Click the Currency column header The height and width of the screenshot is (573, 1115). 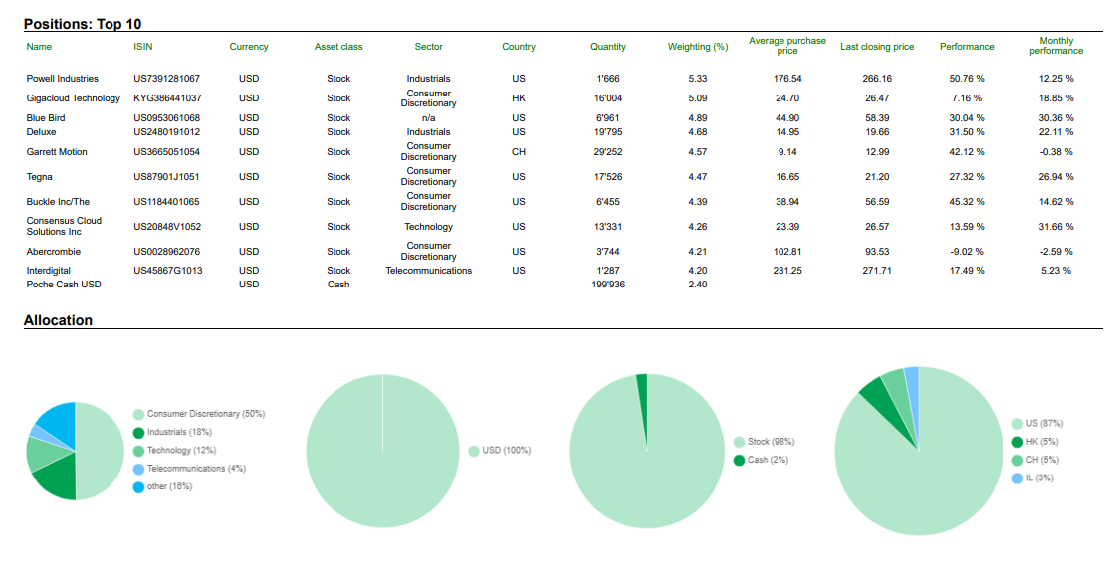pos(249,47)
